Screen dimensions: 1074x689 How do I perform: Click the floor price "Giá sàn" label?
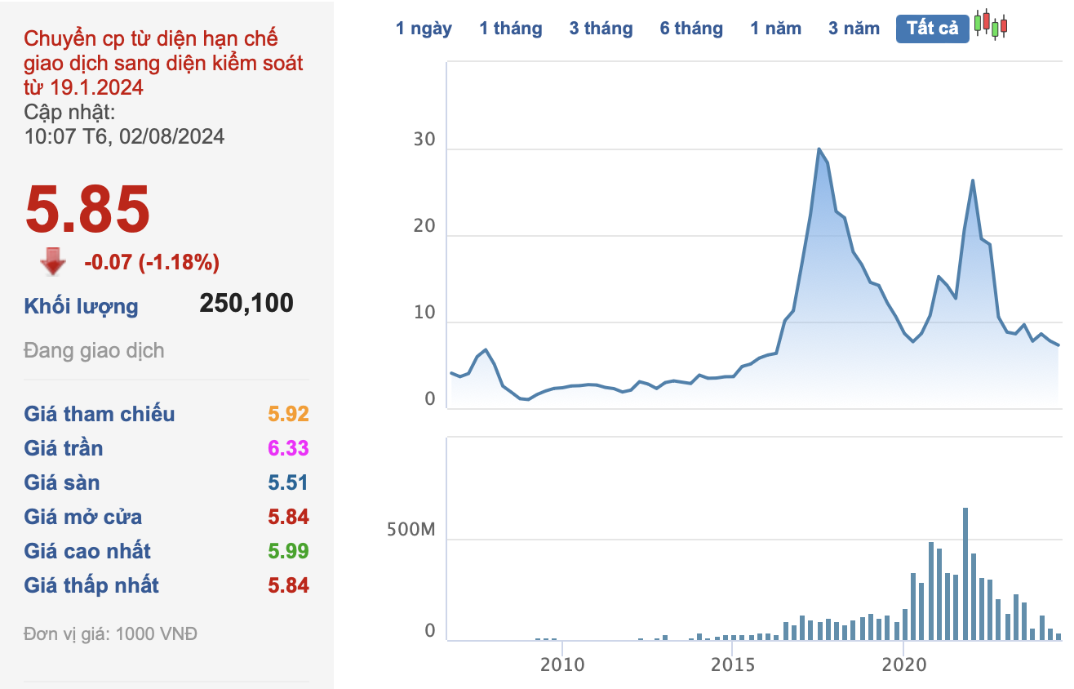tap(61, 482)
